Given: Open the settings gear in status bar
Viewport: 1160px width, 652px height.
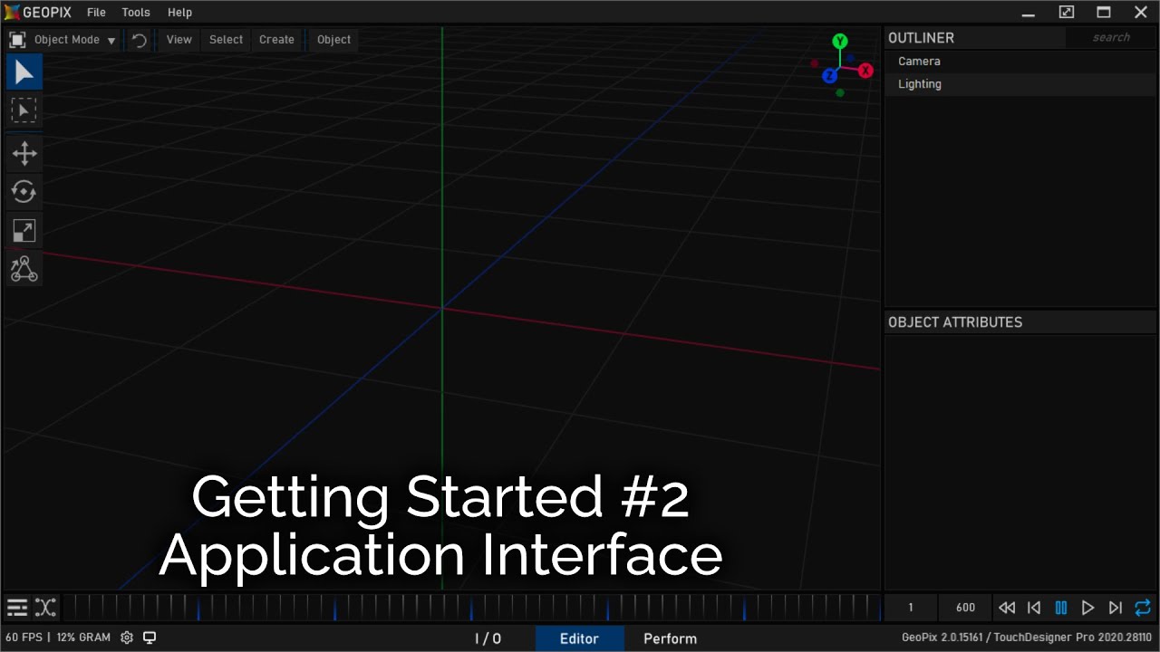Looking at the screenshot, I should [127, 638].
